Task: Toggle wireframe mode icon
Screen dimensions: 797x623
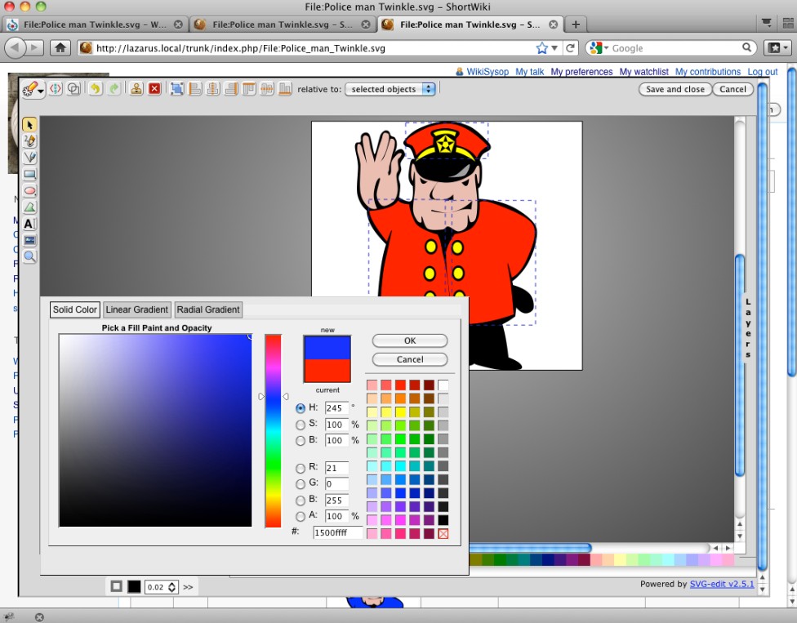Action: click(x=73, y=89)
